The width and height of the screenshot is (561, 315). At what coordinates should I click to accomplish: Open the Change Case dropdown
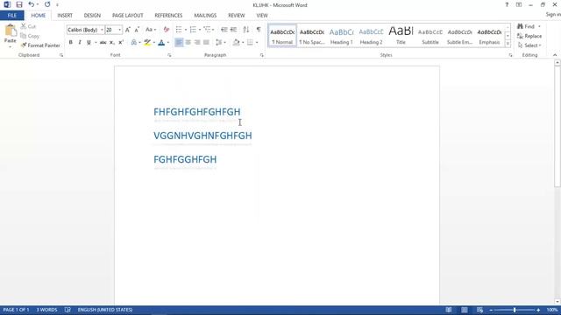(151, 30)
